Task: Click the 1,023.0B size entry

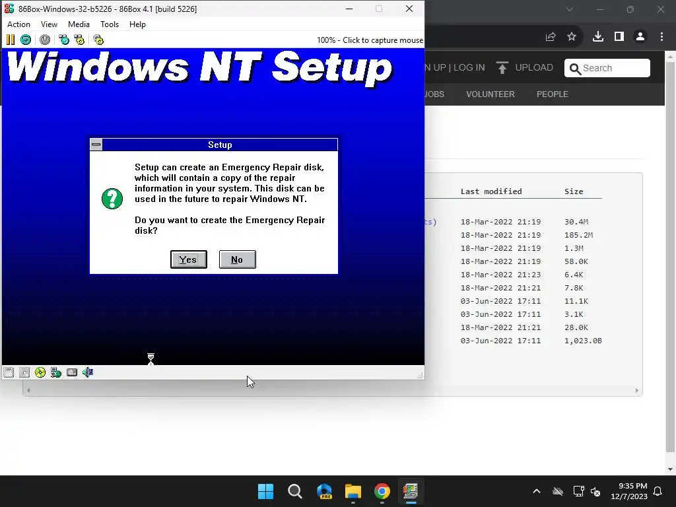Action: point(583,341)
